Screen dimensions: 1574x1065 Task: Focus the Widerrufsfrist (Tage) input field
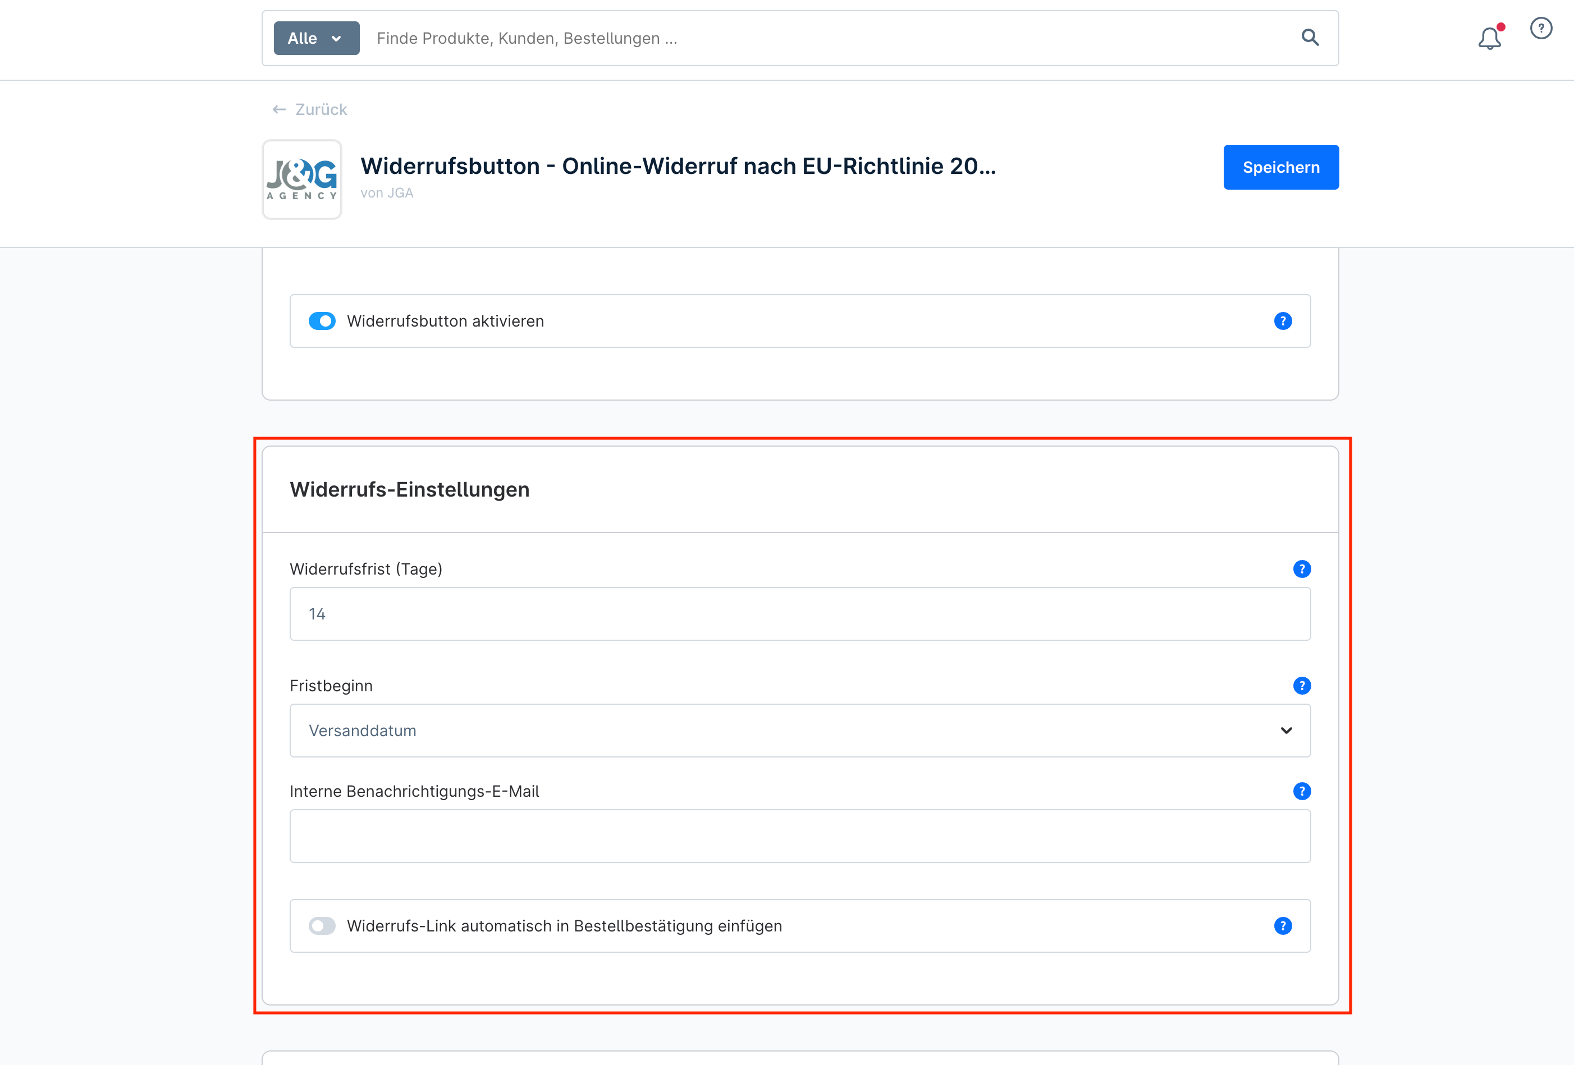point(799,614)
